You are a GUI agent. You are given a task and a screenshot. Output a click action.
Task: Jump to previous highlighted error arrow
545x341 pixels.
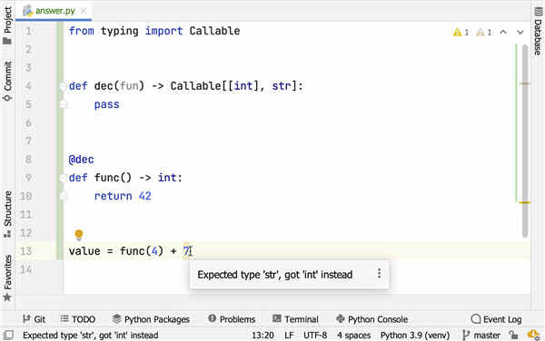[503, 33]
